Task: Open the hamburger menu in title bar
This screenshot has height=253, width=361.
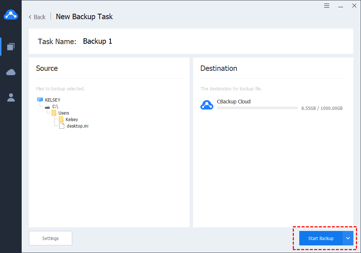Action: tap(327, 6)
